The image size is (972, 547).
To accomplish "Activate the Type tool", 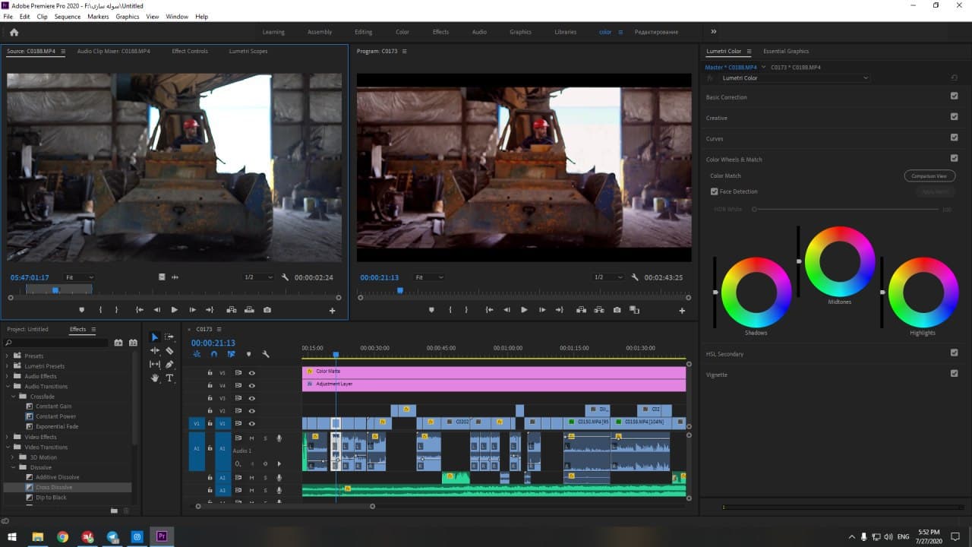I will pos(169,378).
